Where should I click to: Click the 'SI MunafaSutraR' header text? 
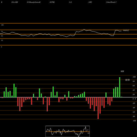click(34, 2)
